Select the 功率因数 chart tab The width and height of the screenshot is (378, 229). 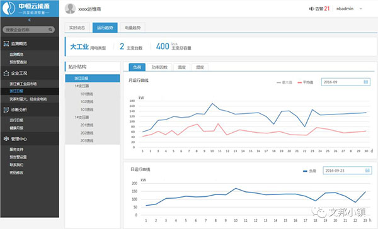point(159,67)
